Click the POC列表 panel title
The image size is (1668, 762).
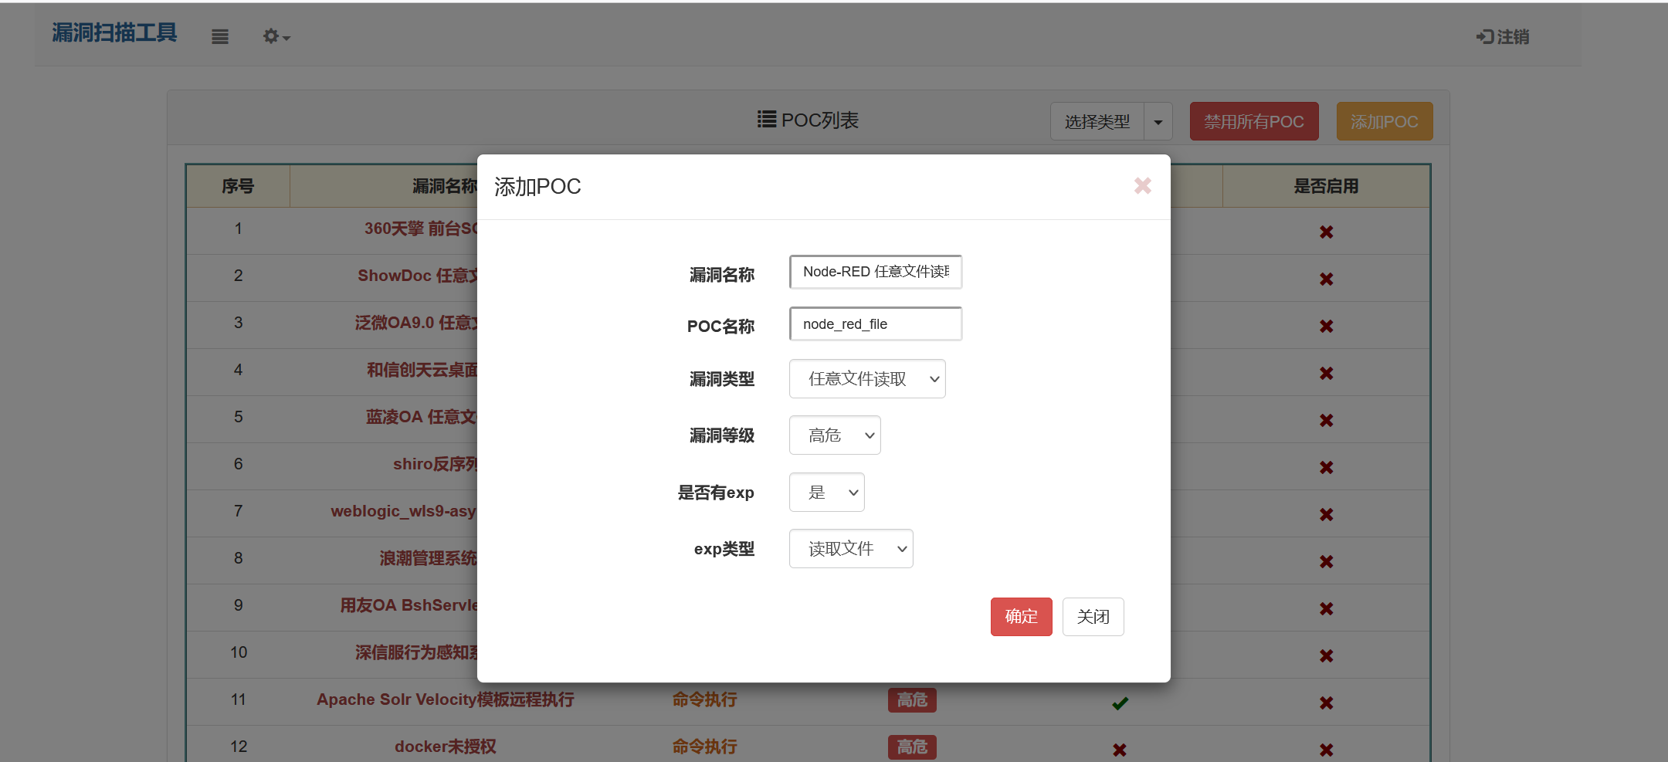808,120
